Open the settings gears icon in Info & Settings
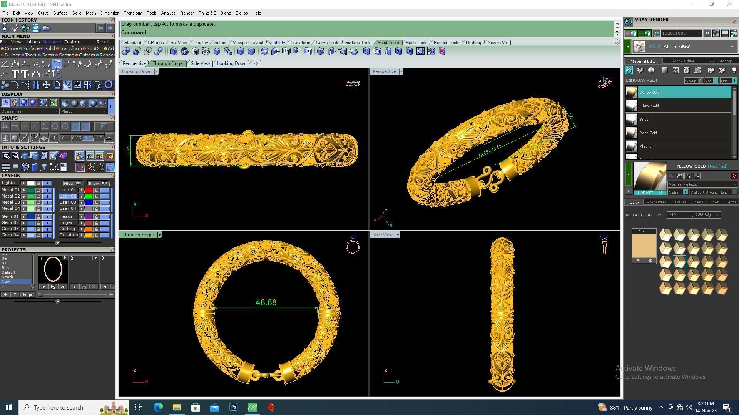This screenshot has width=739, height=415. [5, 156]
